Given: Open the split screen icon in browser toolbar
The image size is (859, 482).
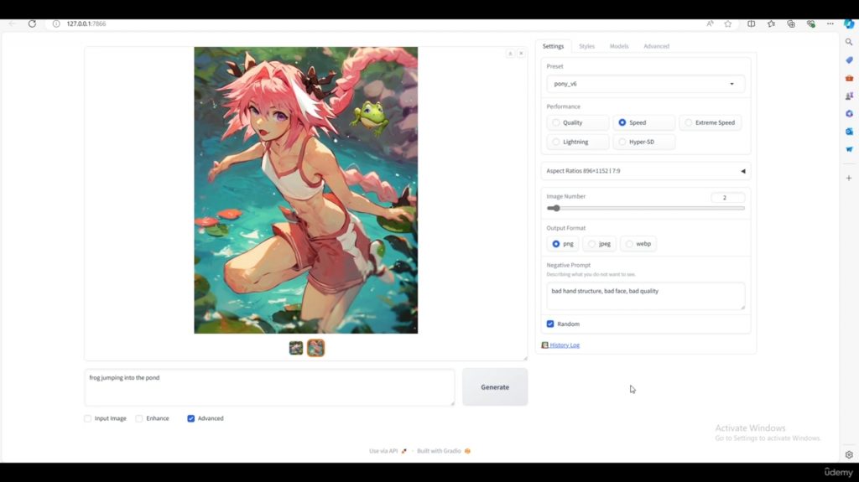Looking at the screenshot, I should point(751,23).
